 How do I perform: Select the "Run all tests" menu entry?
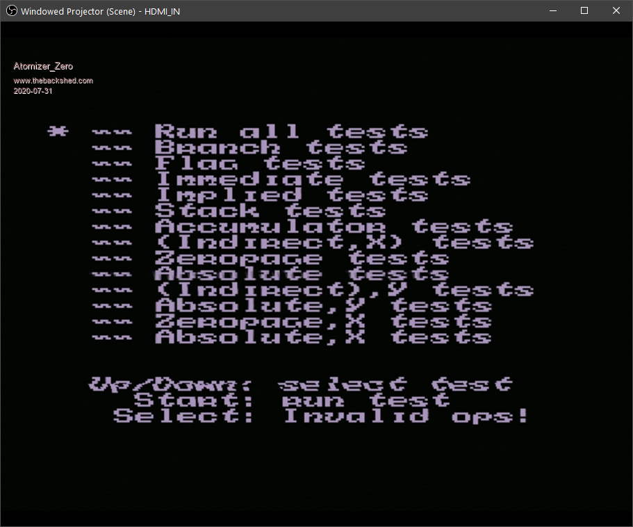(290, 131)
